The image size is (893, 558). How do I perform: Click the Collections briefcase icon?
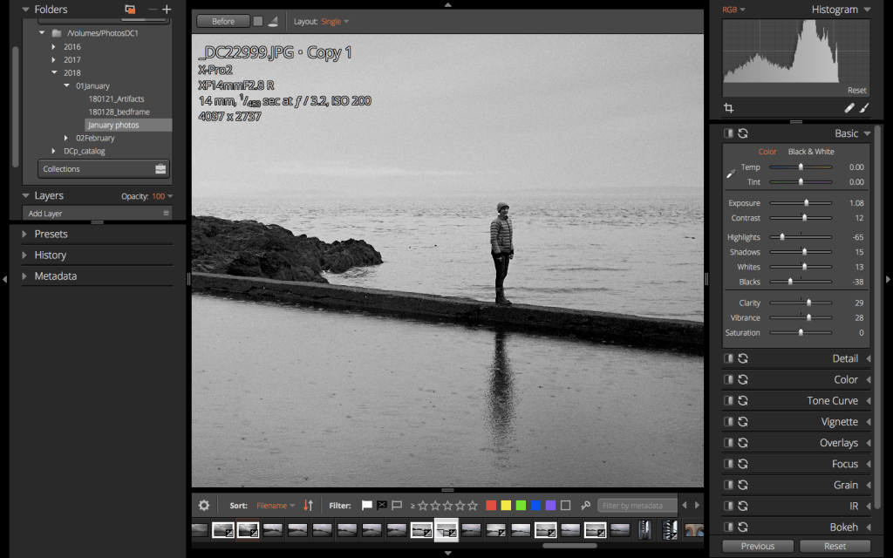[160, 169]
